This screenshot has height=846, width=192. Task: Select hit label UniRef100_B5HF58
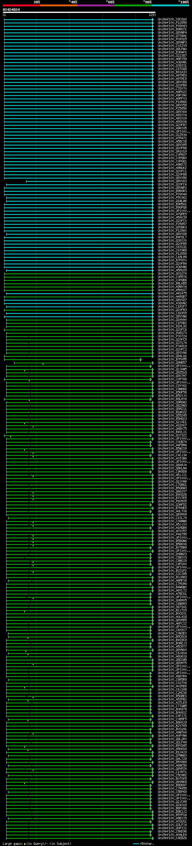[x=172, y=392]
